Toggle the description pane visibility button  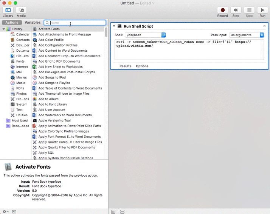(x=14, y=212)
